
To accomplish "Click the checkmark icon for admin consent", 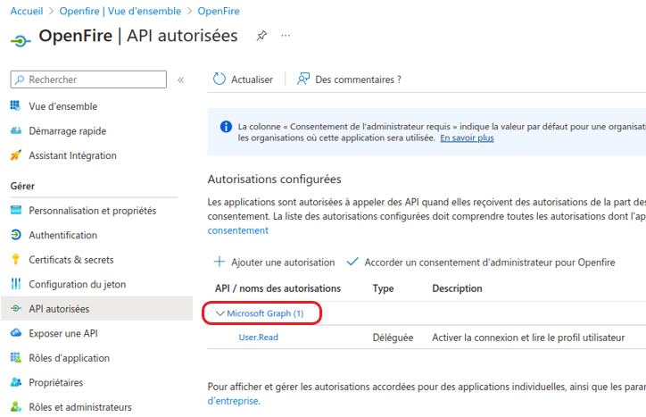I will point(352,262).
